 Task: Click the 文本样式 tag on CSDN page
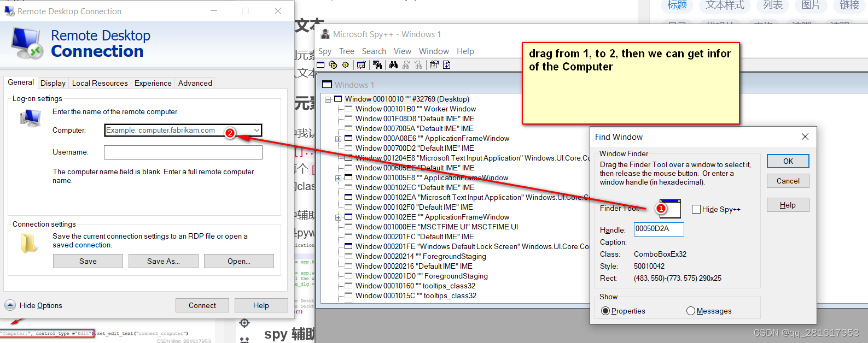pyautogui.click(x=725, y=5)
